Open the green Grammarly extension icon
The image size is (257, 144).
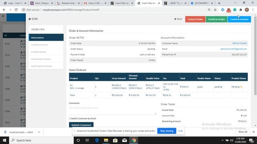point(235,10)
